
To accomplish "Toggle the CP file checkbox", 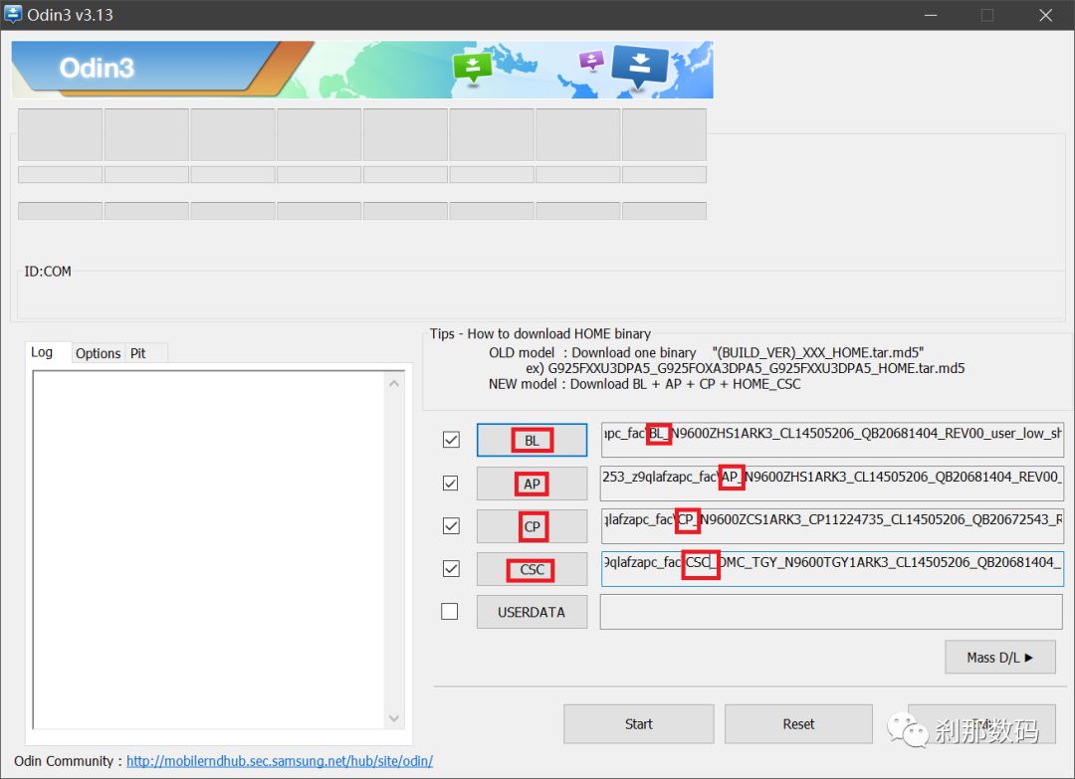I will tap(451, 525).
